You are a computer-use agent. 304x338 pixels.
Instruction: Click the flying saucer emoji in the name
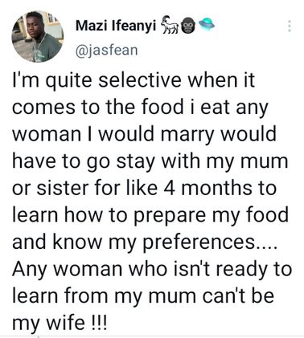(x=207, y=25)
